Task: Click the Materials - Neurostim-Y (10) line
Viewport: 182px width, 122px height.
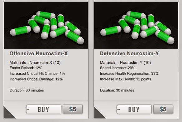Action: coord(125,63)
